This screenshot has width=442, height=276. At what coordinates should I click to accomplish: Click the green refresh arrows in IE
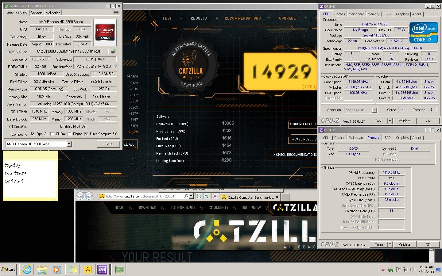pyautogui.click(x=207, y=196)
